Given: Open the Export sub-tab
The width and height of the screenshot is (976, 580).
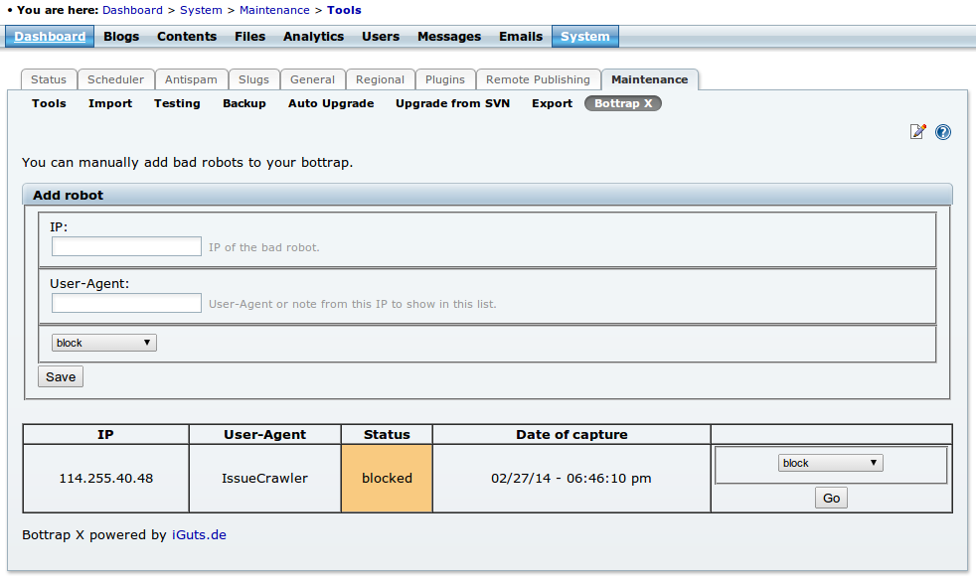Looking at the screenshot, I should click(553, 104).
